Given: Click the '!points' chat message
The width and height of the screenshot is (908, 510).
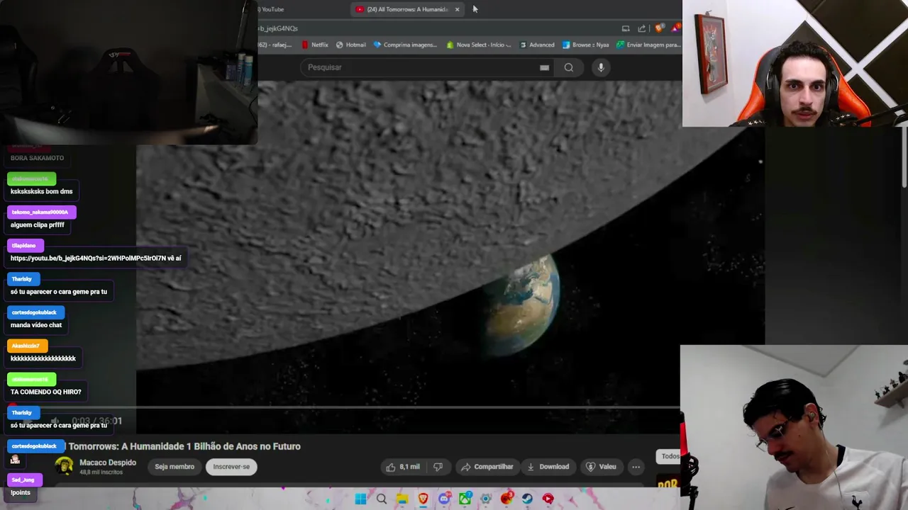Looking at the screenshot, I should (x=21, y=492).
